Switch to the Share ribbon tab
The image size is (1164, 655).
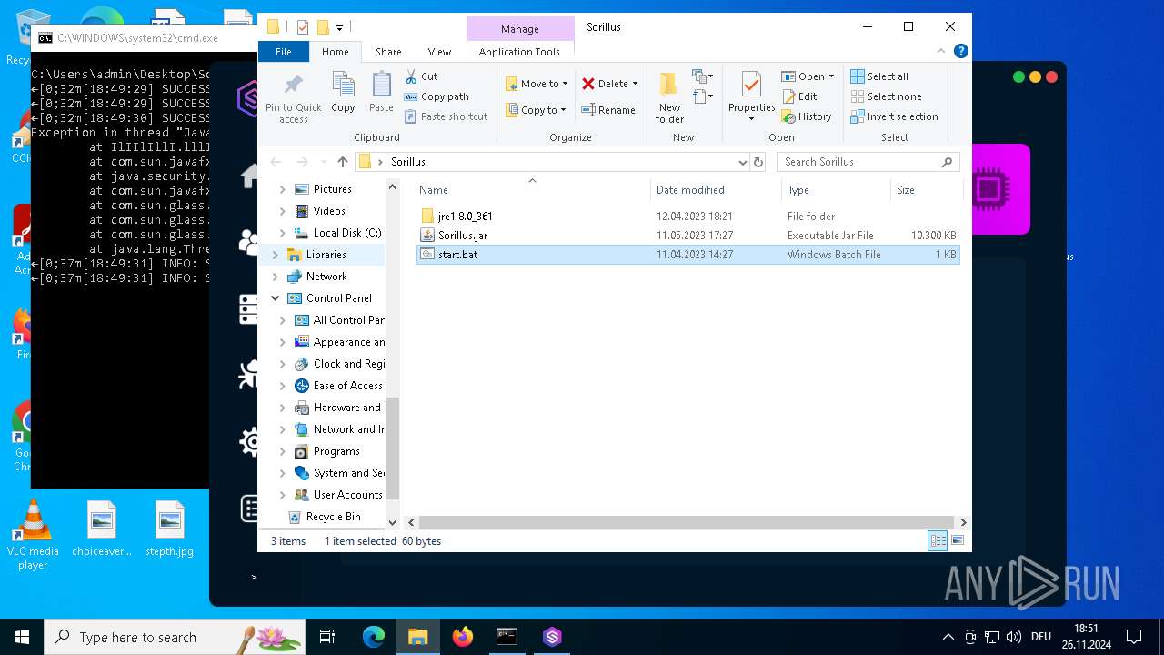point(388,52)
